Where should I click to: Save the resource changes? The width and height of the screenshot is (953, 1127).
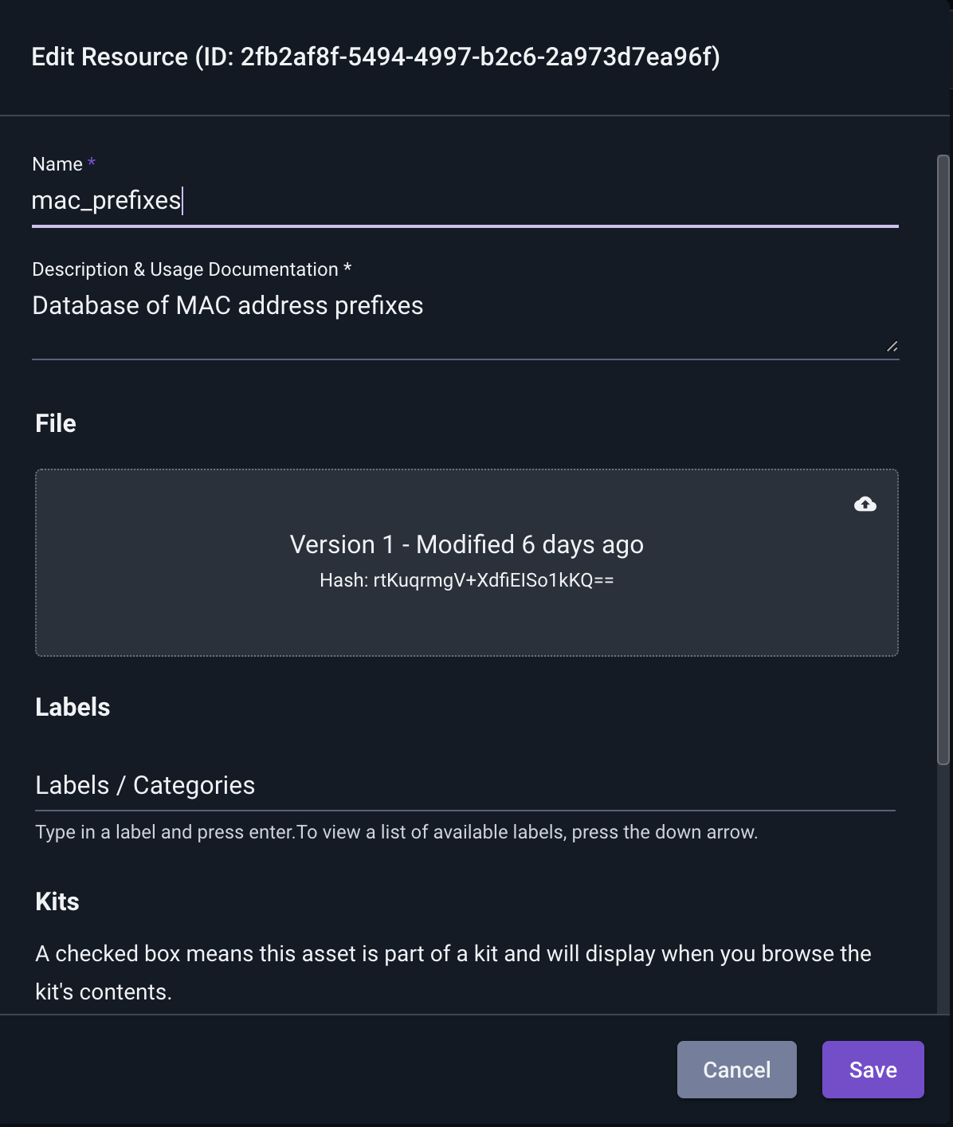coord(873,1070)
